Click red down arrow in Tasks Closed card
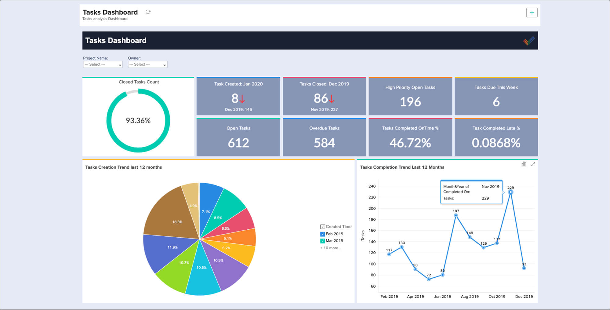 tap(332, 99)
